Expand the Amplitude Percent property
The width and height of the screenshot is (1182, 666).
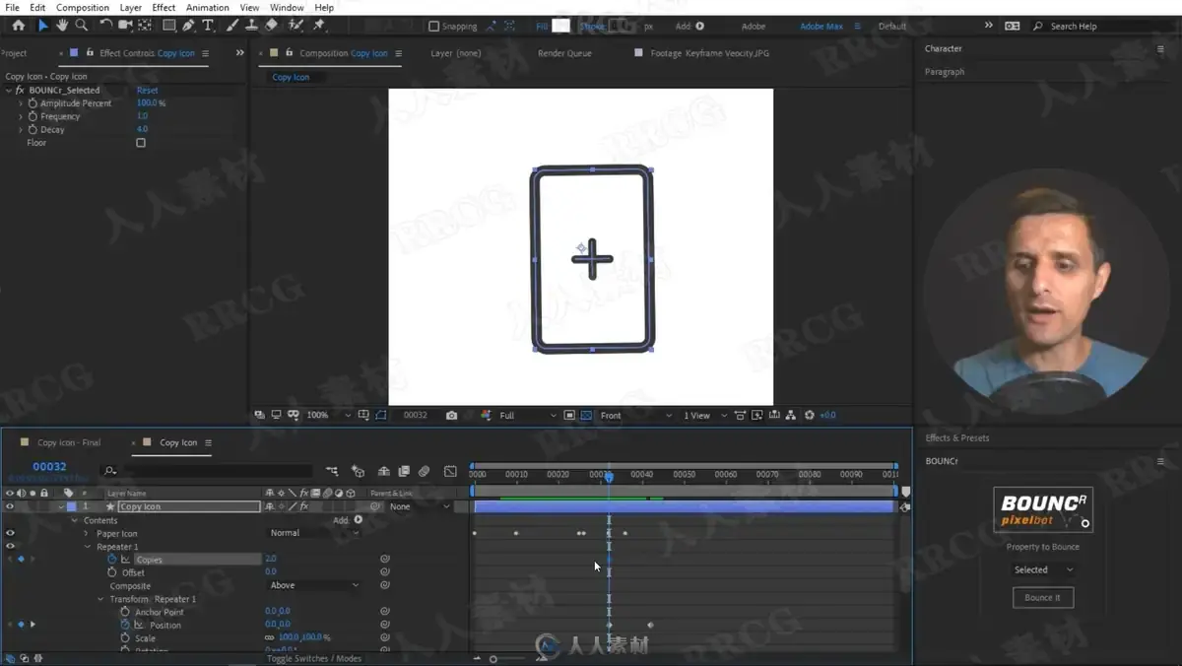click(21, 103)
